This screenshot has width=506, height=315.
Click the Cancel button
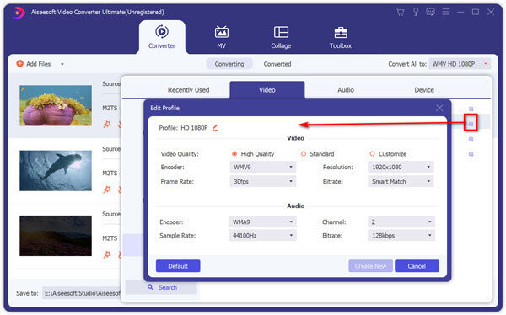(x=417, y=266)
